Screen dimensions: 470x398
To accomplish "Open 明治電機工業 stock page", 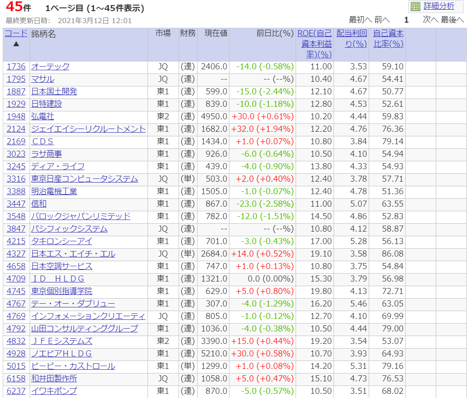I will tap(54, 191).
